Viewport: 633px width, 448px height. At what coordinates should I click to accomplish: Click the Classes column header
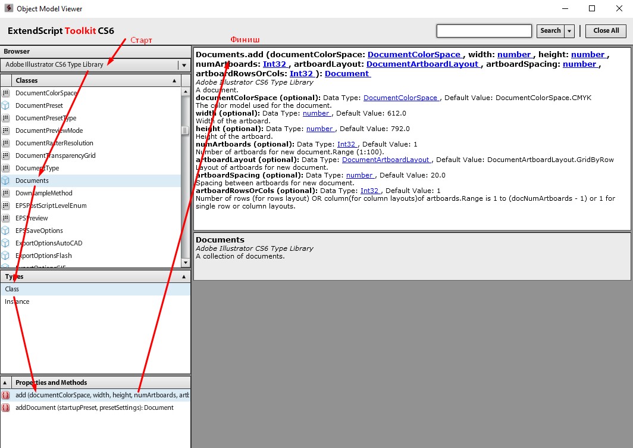pos(96,81)
